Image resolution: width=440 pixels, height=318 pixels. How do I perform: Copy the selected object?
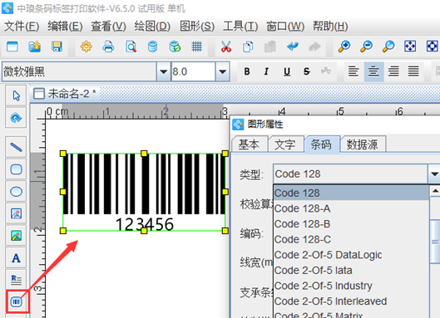[x=248, y=46]
